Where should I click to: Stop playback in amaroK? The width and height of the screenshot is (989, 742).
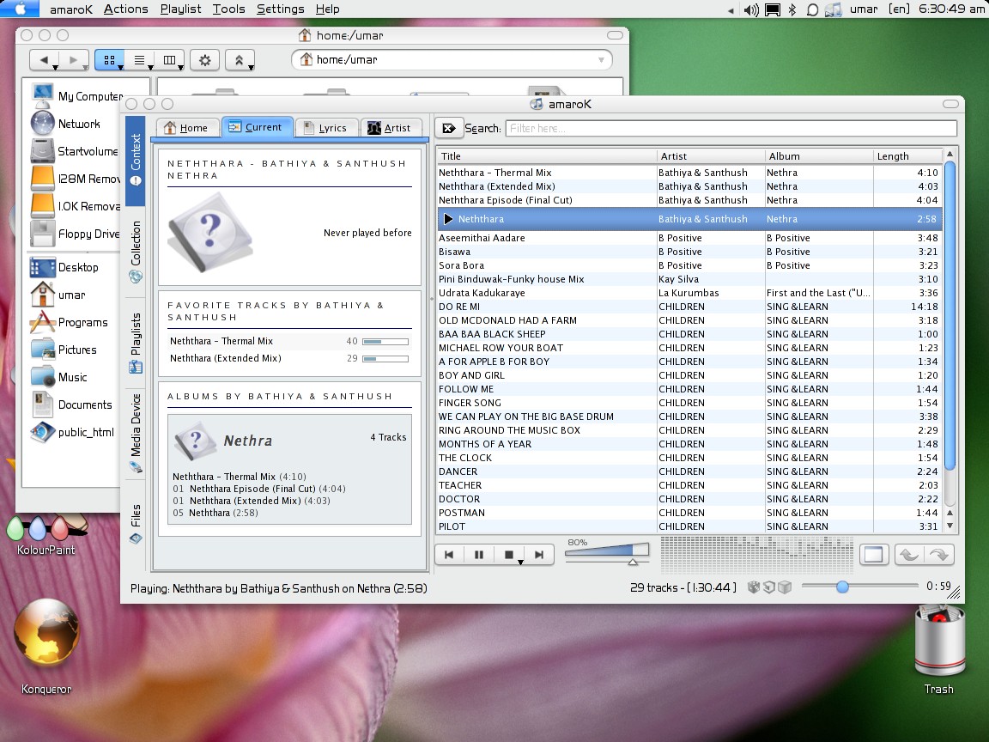tap(507, 555)
